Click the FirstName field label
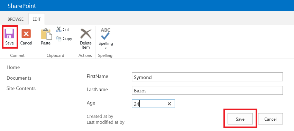Viewport: 294px width, 131px height. pos(97,76)
